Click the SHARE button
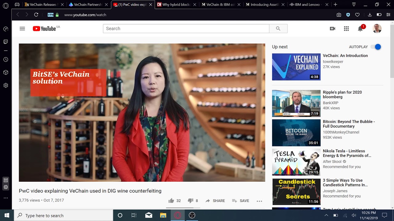This screenshot has height=221, width=394. click(215, 201)
